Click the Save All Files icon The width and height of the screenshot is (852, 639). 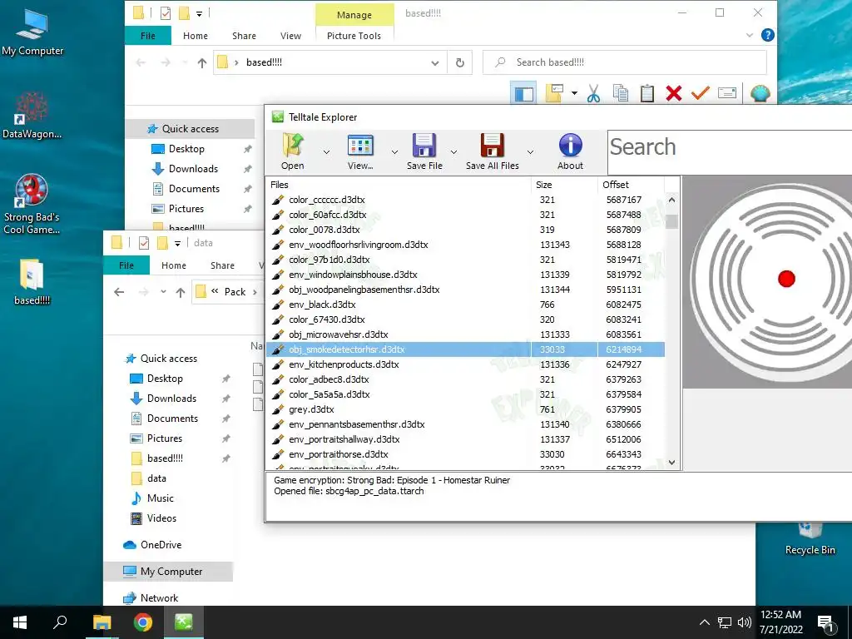[493, 146]
